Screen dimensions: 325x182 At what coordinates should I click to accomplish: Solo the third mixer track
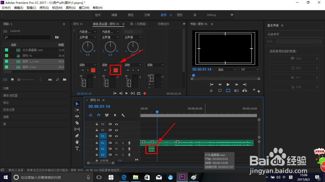[x=133, y=70]
